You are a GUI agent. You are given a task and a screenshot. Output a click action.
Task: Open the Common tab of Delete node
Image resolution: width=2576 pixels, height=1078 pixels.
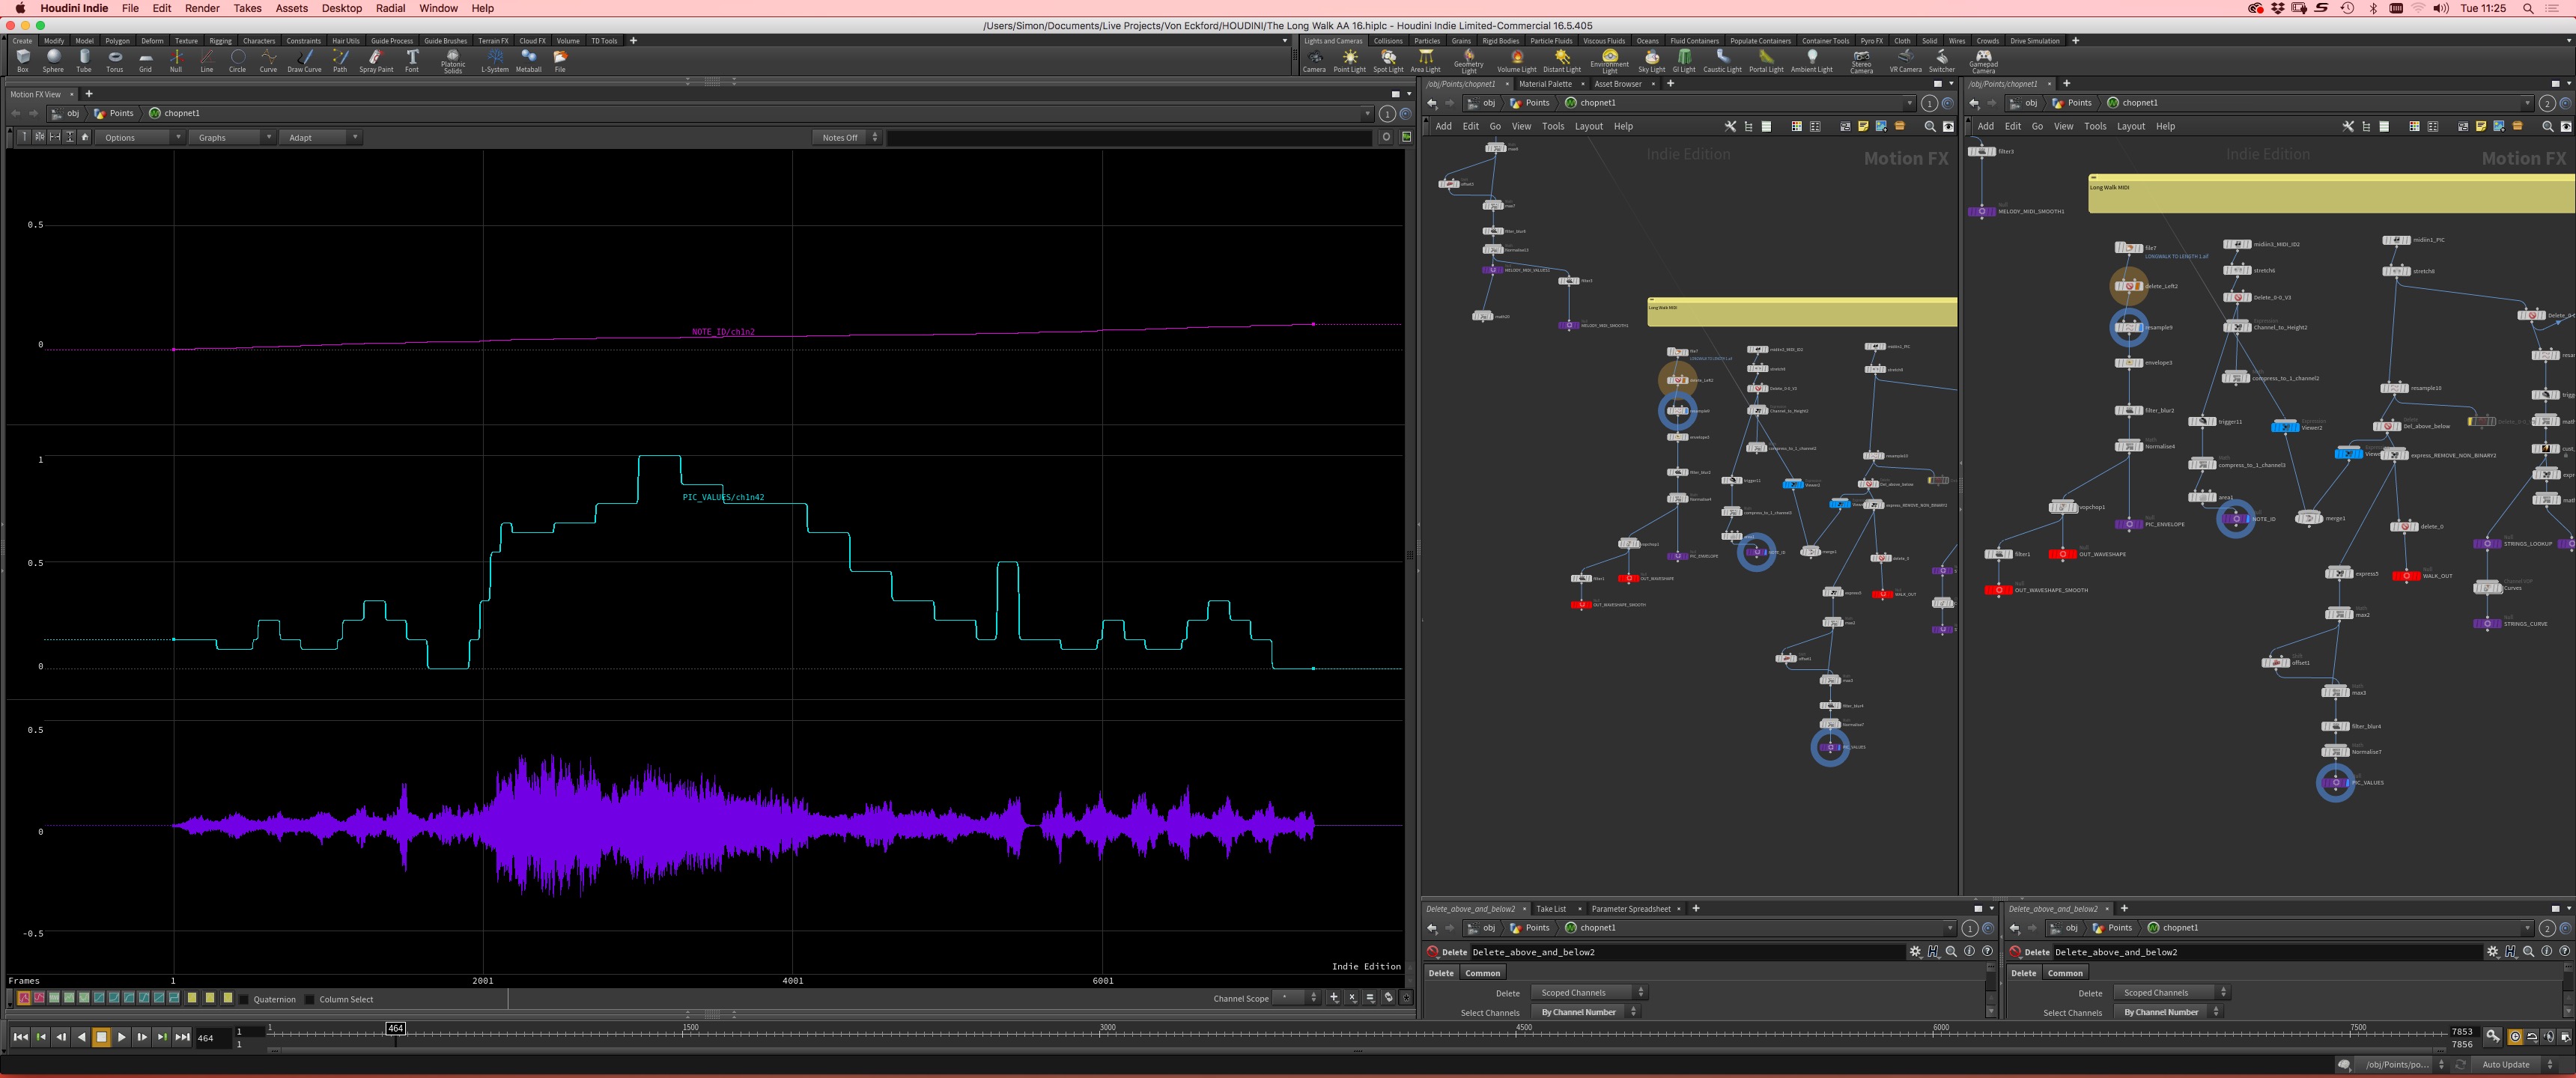pyautogui.click(x=1482, y=973)
